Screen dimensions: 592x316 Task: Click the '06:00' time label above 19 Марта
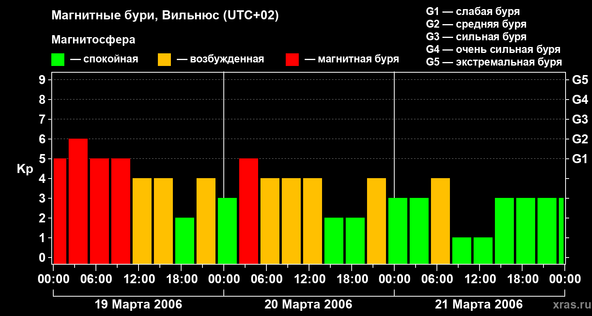pos(96,279)
